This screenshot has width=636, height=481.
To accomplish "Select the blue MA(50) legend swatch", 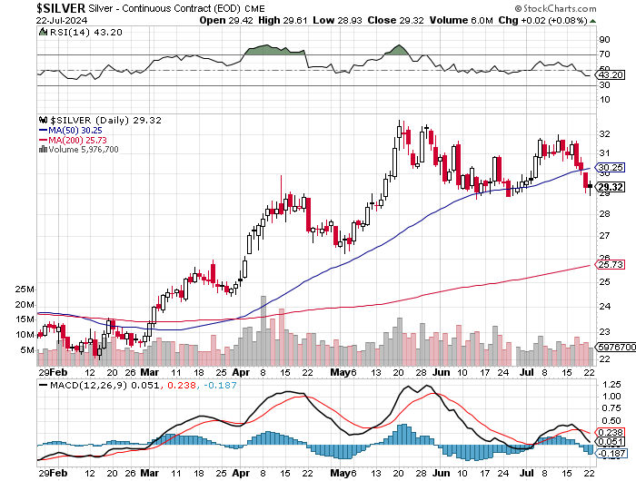I will pyautogui.click(x=42, y=129).
